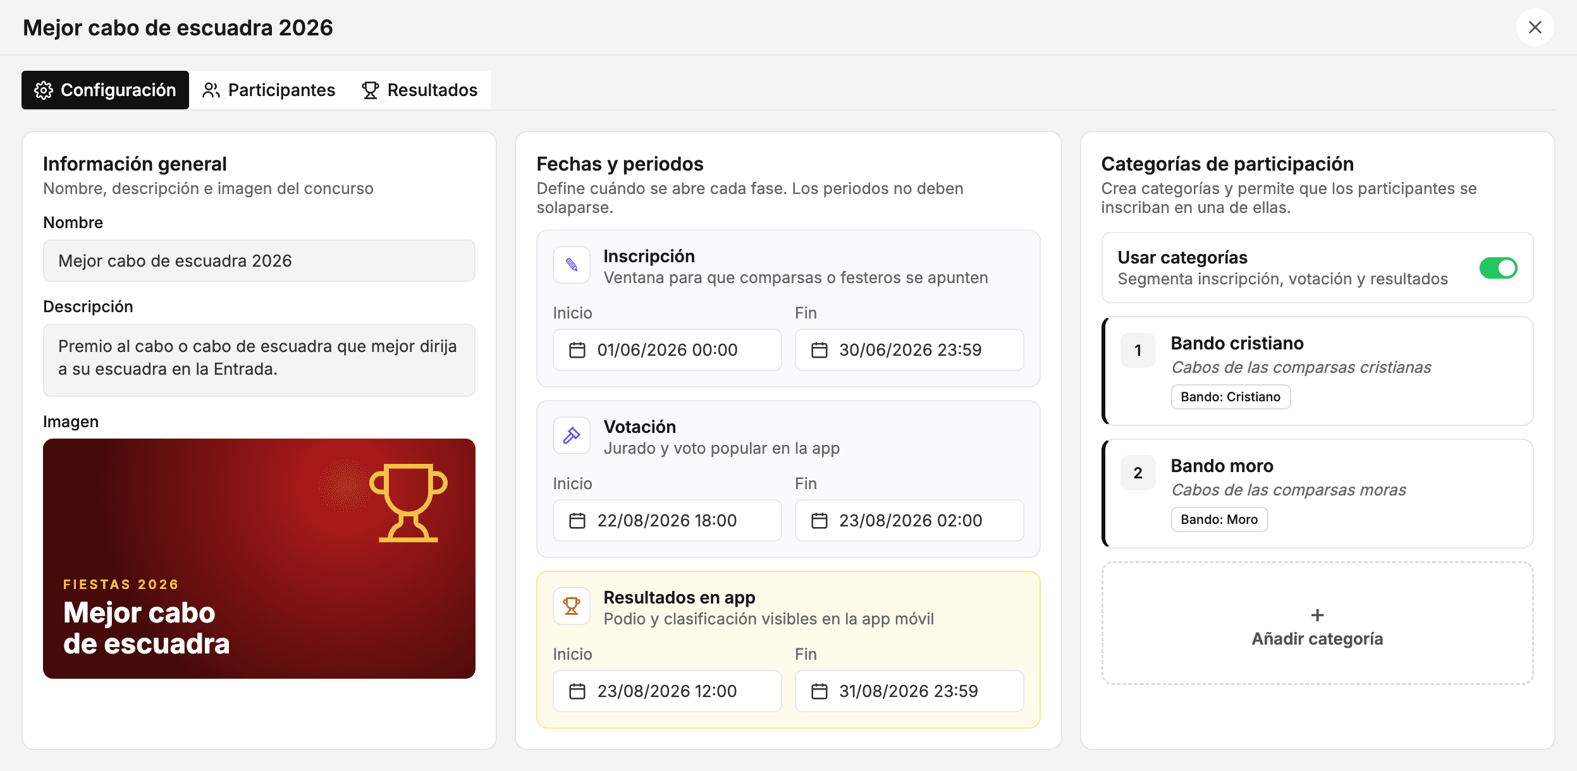Image resolution: width=1577 pixels, height=771 pixels.
Task: Click the Cabos de las comparsas cristianas description
Action: tap(1301, 367)
